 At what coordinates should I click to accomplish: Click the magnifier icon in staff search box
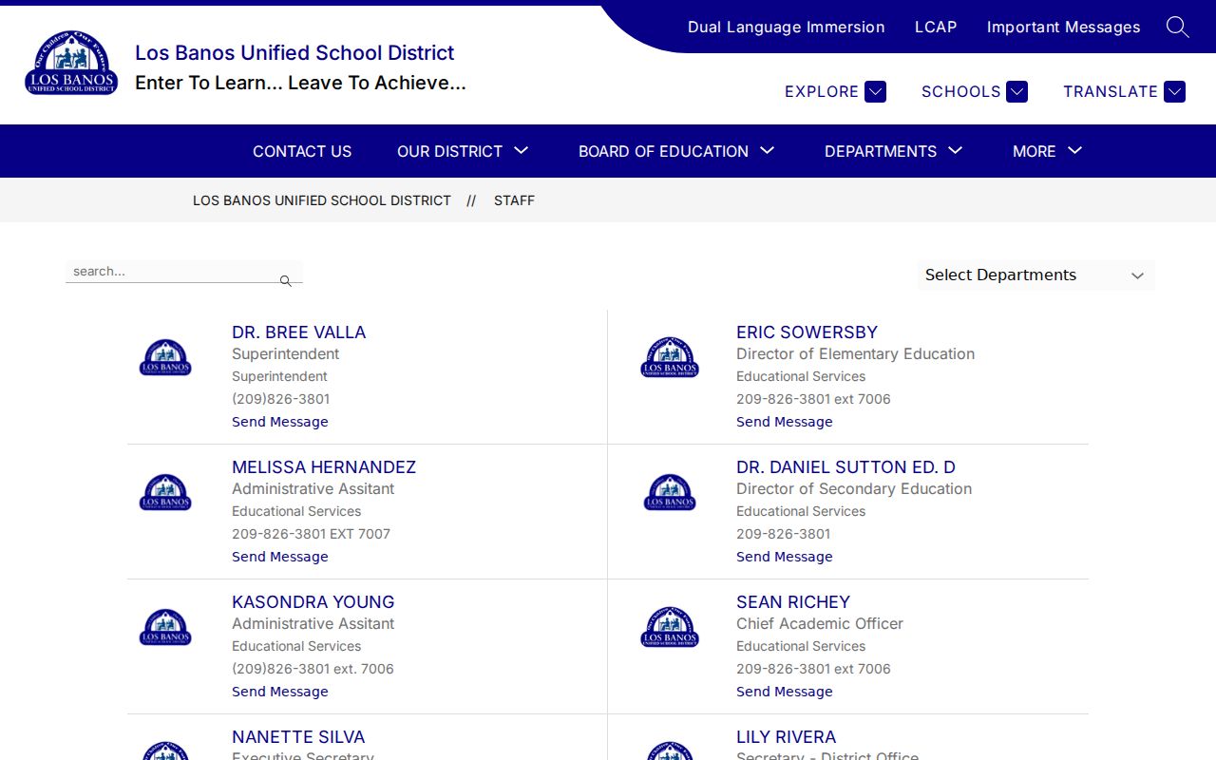pyautogui.click(x=285, y=280)
